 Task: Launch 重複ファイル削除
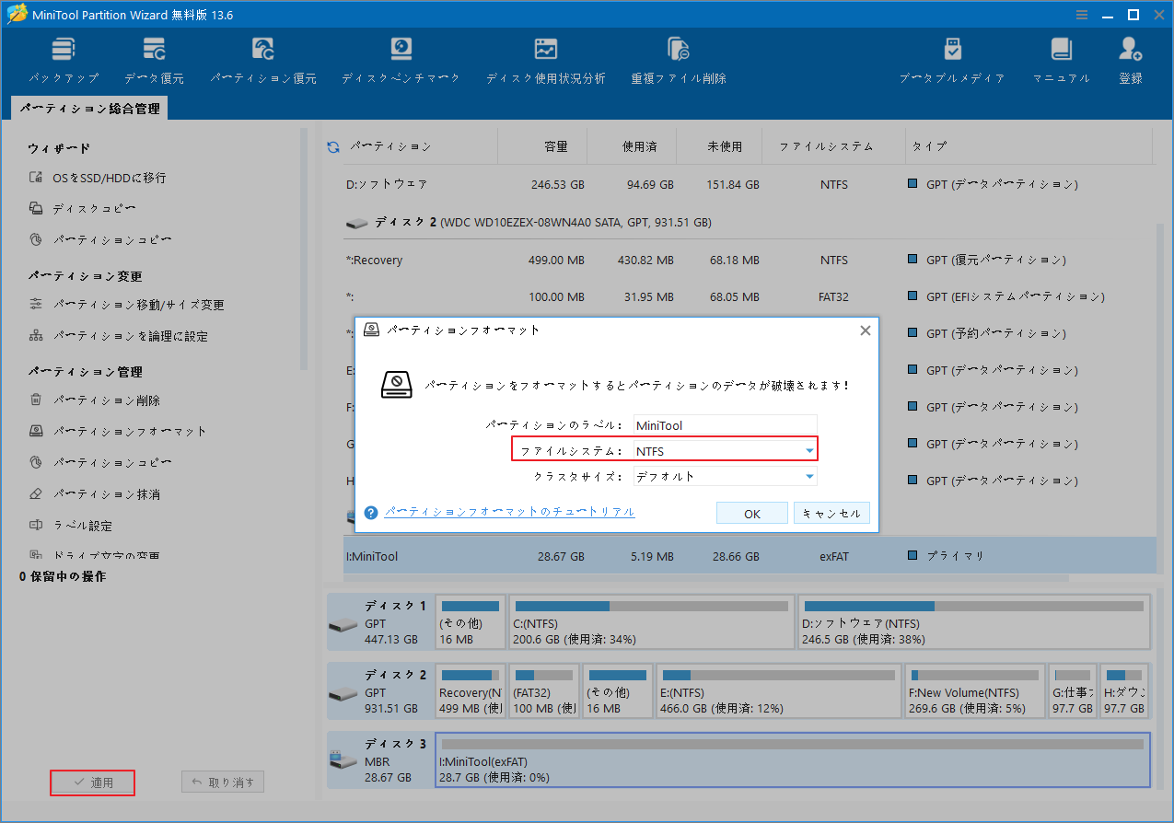coord(679,57)
